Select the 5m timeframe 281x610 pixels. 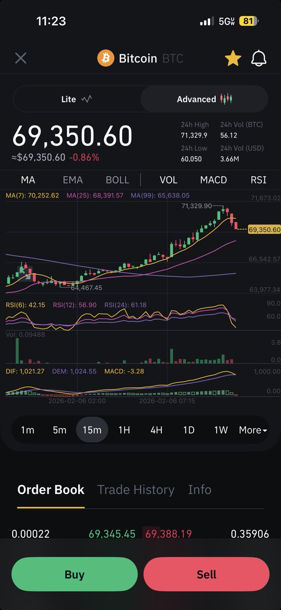59,430
